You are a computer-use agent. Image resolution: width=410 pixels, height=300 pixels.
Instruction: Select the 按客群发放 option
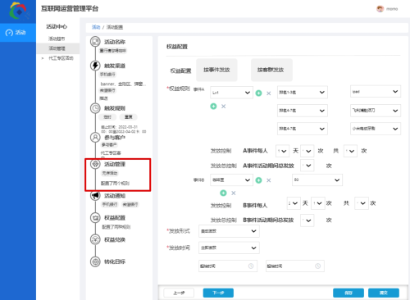click(271, 70)
